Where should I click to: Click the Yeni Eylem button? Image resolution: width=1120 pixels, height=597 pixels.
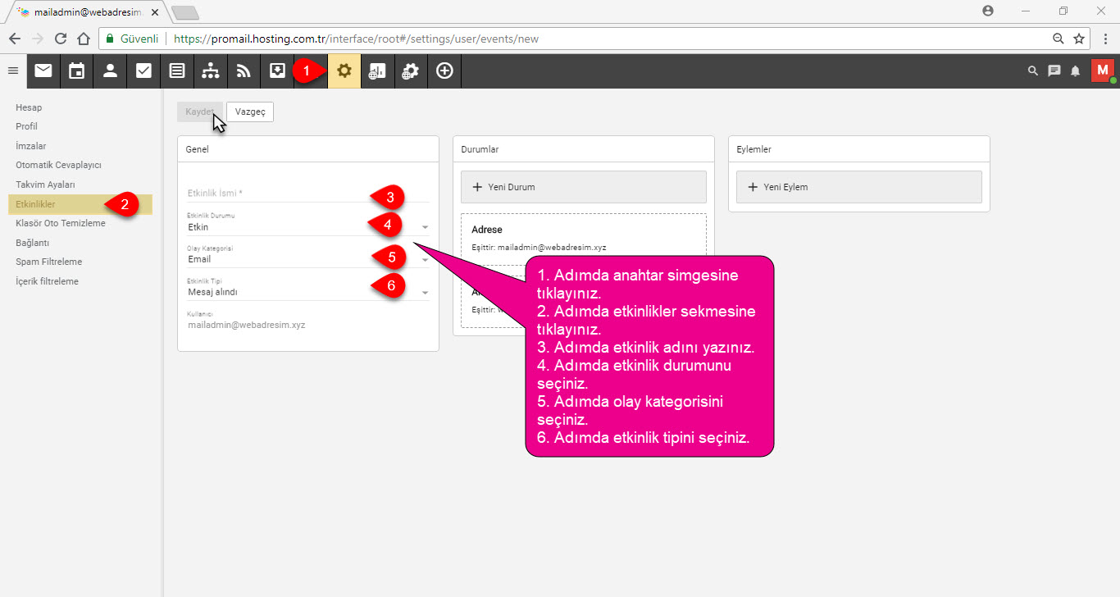click(859, 187)
